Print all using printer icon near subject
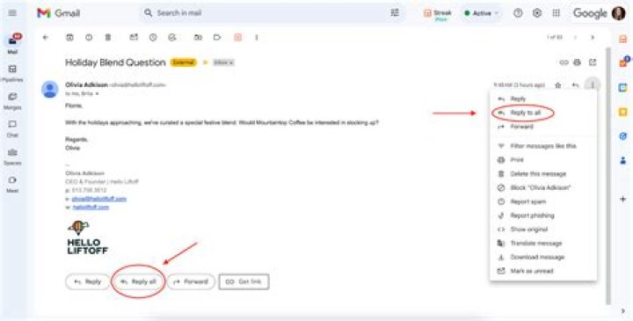Screen dimensions: 633x321 [x=578, y=62]
